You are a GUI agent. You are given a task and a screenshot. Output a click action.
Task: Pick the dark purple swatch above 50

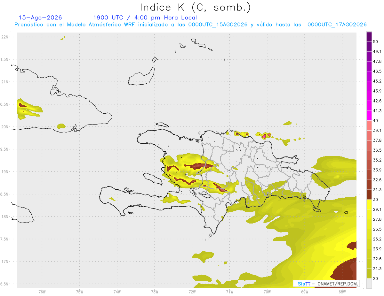369,37
